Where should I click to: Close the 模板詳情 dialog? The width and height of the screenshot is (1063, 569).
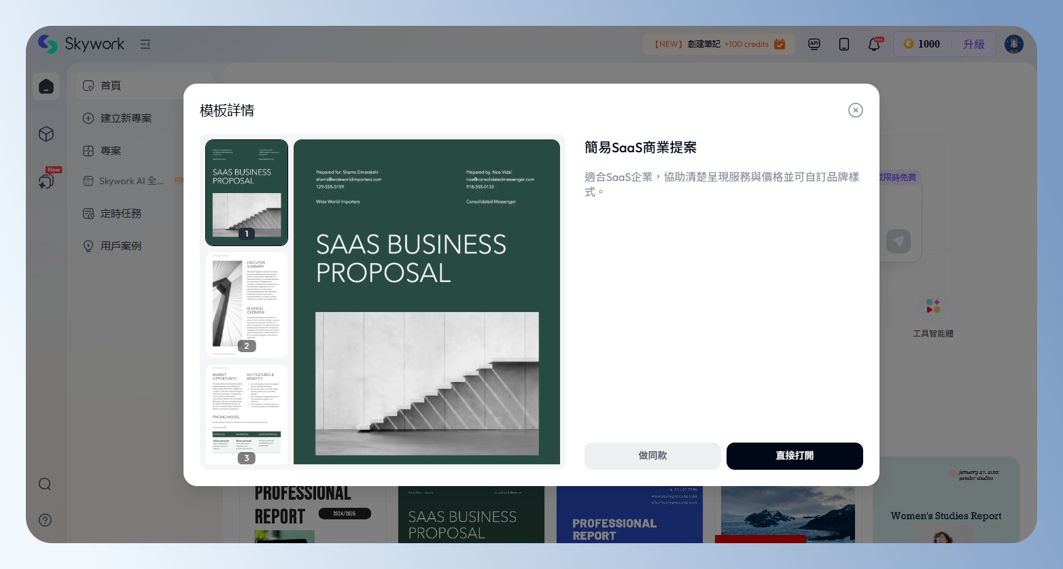tap(855, 110)
